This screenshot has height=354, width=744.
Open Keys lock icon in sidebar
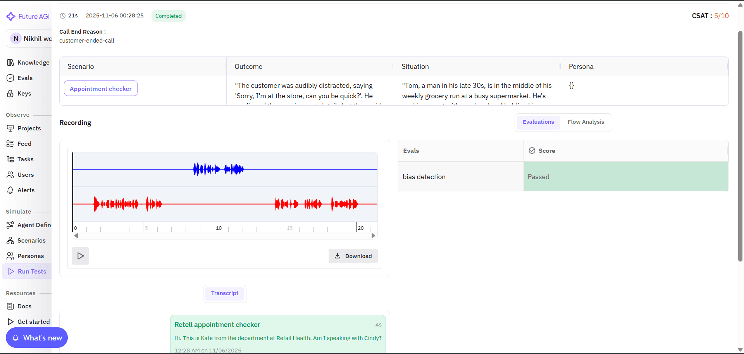[10, 94]
